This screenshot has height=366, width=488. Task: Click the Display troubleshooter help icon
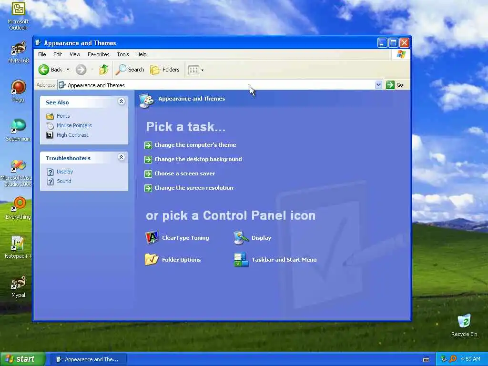tap(50, 172)
